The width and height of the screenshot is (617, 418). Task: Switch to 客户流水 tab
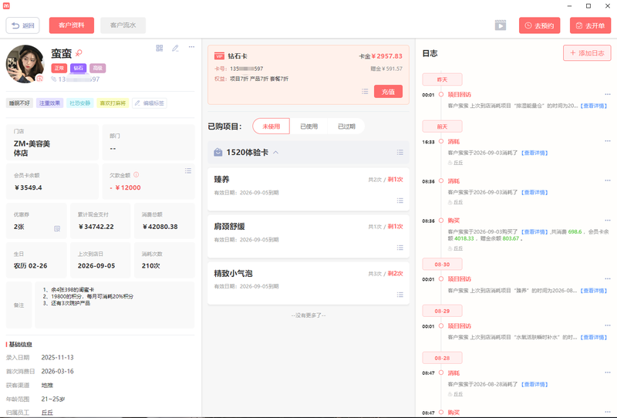pyautogui.click(x=123, y=25)
